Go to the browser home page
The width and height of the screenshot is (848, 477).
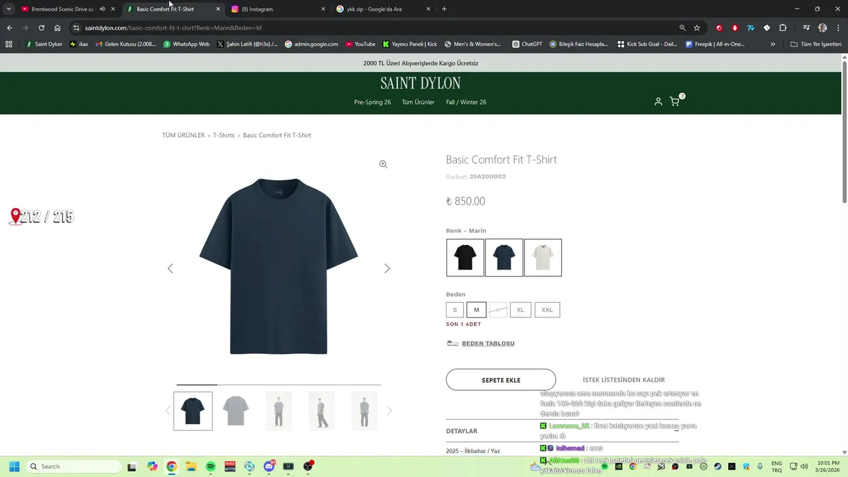click(58, 28)
